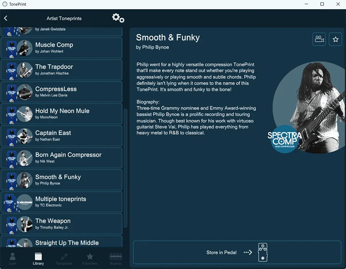
Task: Click the SpectraComp pedal icon beside The Weapon
Action: click(12, 224)
